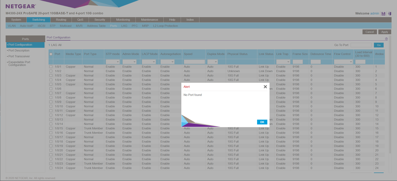Click the Go To Port input field

(x=361, y=45)
